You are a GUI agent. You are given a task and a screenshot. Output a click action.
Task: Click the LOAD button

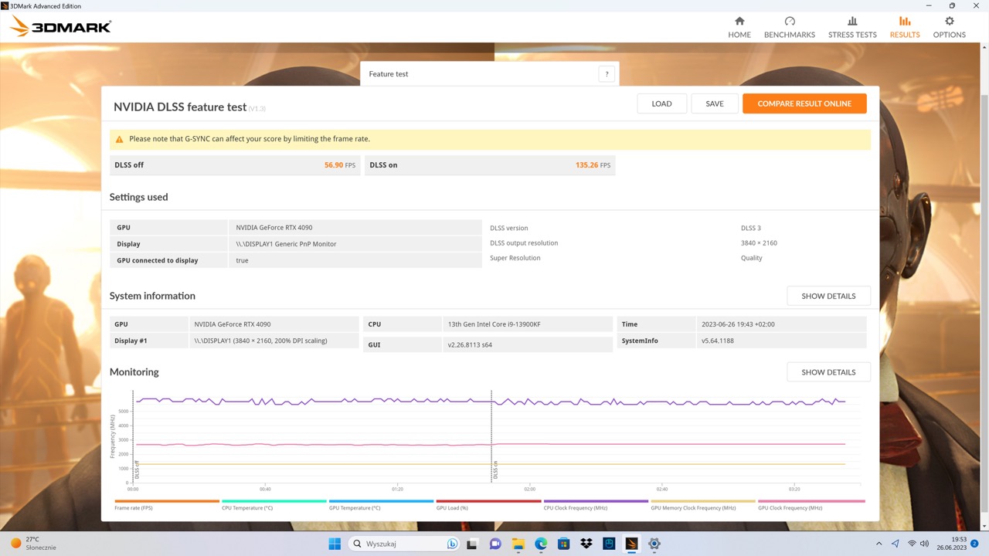(x=661, y=103)
